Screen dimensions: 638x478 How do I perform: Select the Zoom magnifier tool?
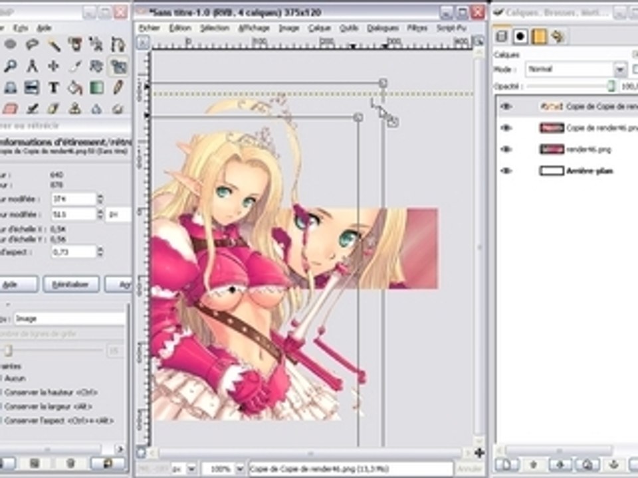(x=11, y=66)
